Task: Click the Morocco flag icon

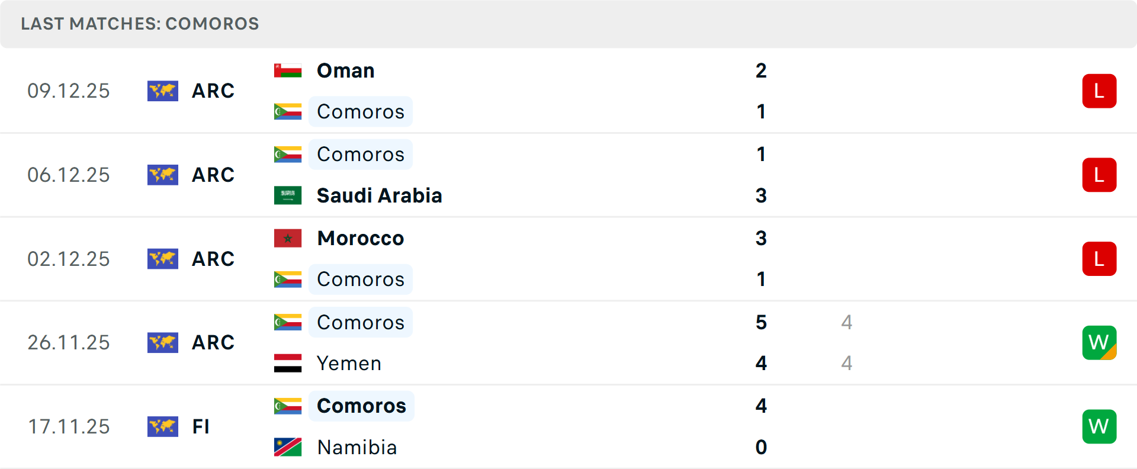Action: 288,238
